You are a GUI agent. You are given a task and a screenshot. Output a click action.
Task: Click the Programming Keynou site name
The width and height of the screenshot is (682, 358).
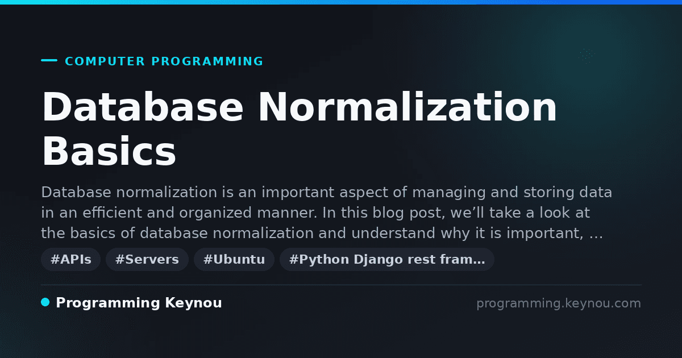[139, 303]
